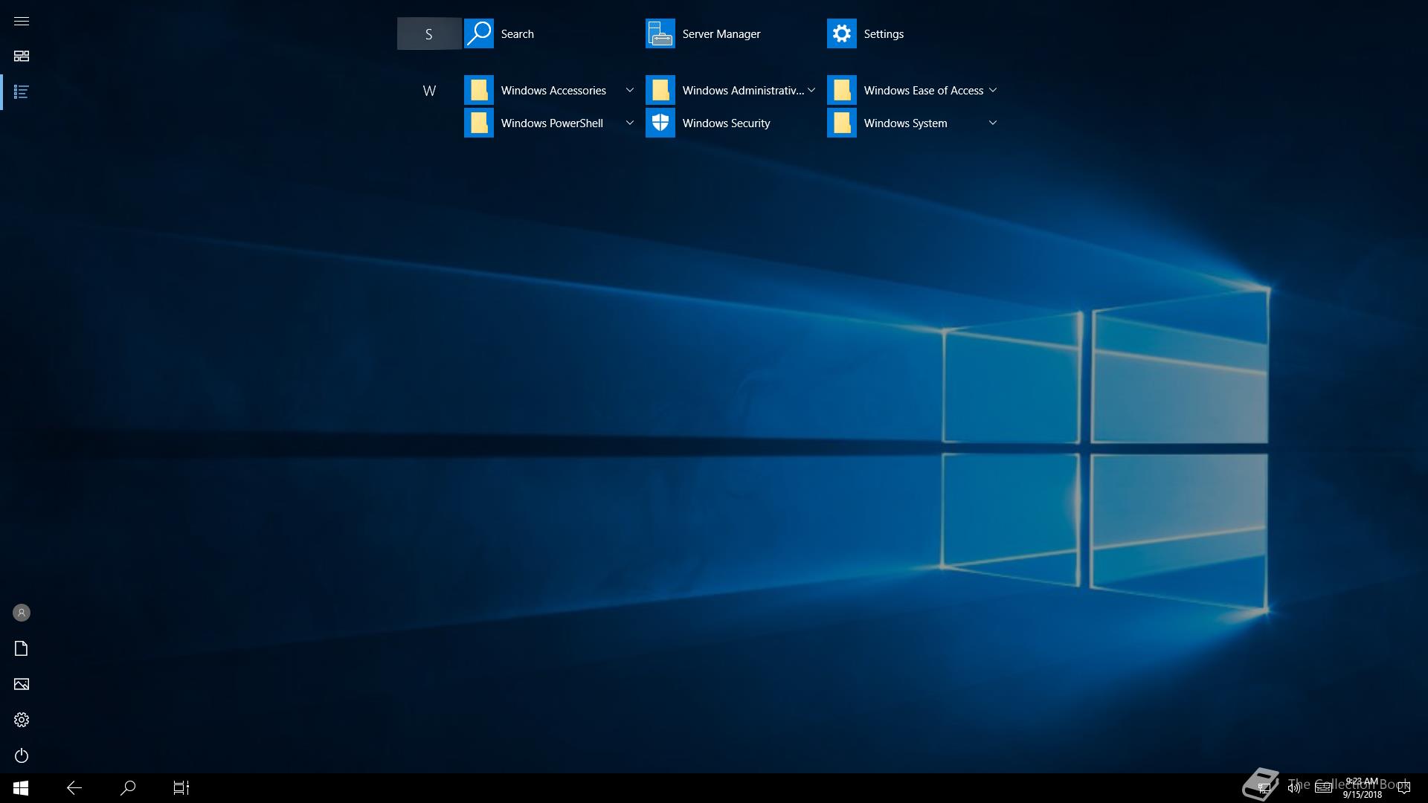
Task: Click the Windows System label
Action: coord(905,123)
